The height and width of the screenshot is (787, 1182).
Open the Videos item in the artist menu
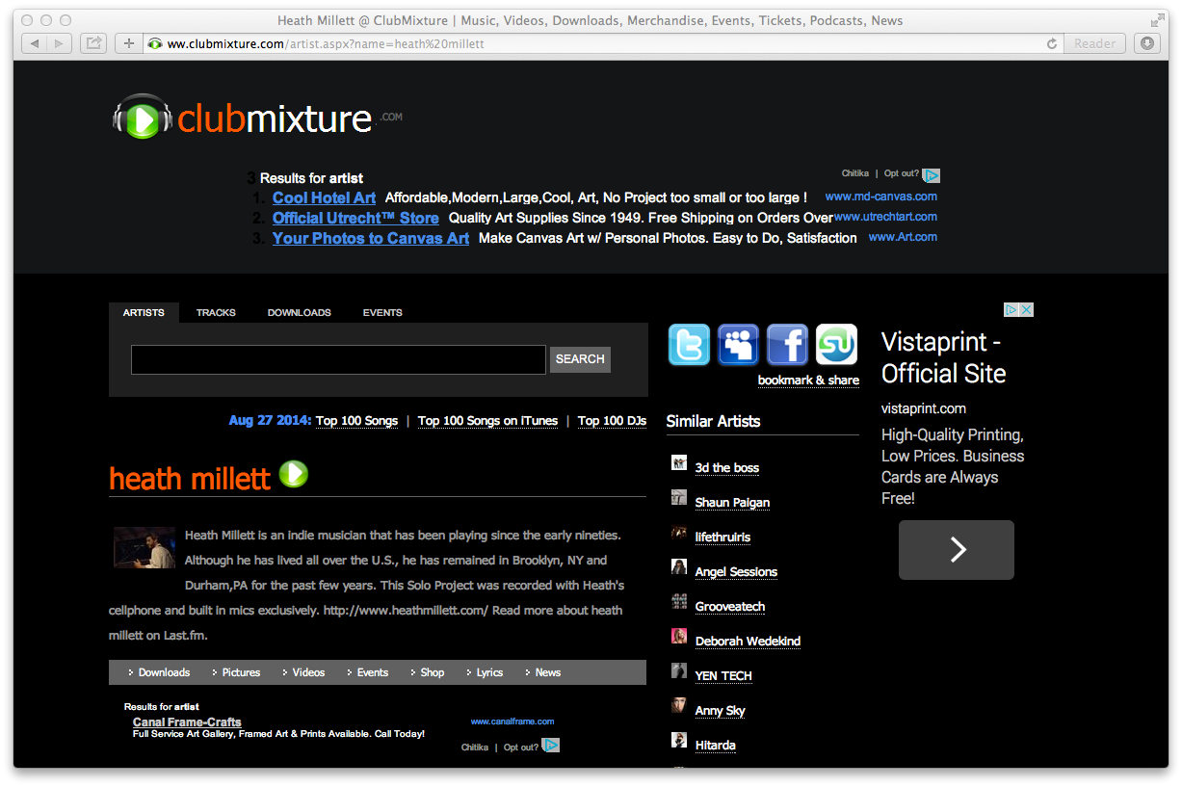pos(308,672)
